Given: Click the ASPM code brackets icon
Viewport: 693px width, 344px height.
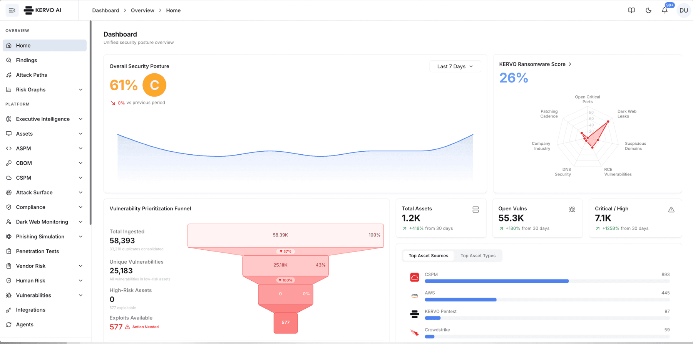Looking at the screenshot, I should pyautogui.click(x=9, y=148).
